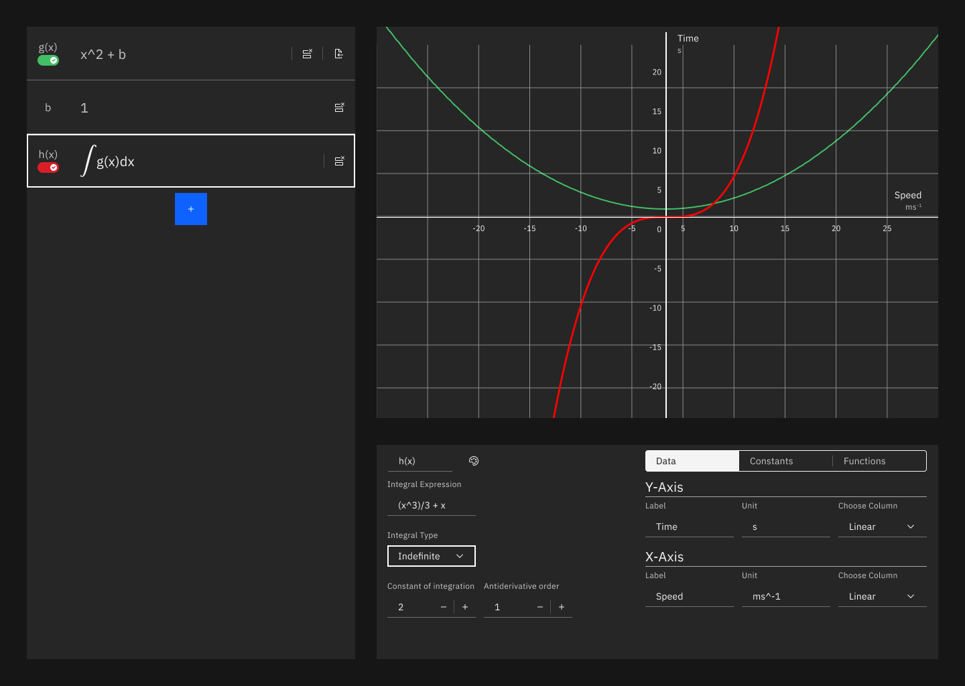965x686 pixels.
Task: Click the export icon for g(x)
Action: pos(339,54)
